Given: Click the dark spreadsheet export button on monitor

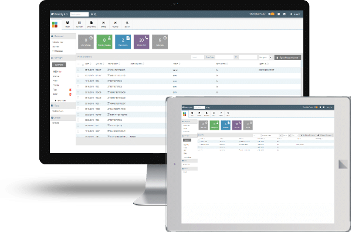Looking at the screenshot, I should tap(287, 58).
